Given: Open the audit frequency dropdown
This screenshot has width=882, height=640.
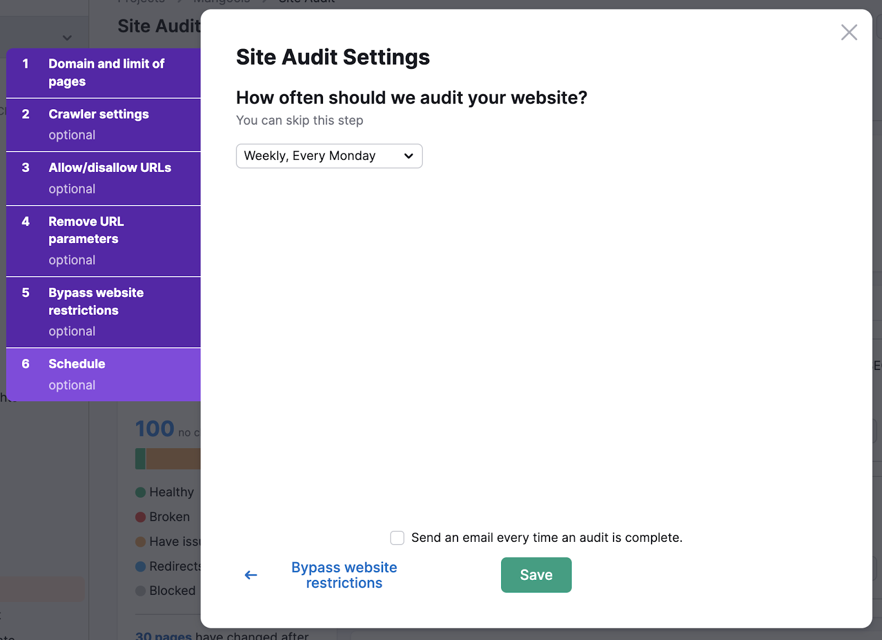Looking at the screenshot, I should 329,156.
